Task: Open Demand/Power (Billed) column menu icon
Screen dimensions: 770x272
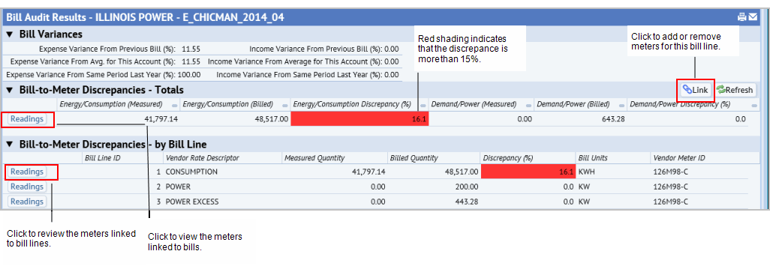Action: pyautogui.click(x=621, y=105)
